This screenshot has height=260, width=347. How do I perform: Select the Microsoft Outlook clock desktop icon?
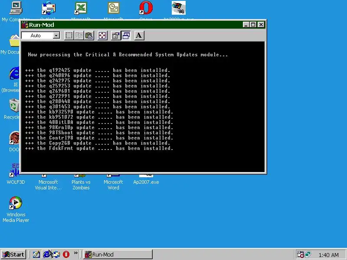click(x=113, y=8)
